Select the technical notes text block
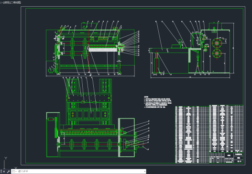Image resolution: width=252 pixels, height=174 pixels. point(158,102)
